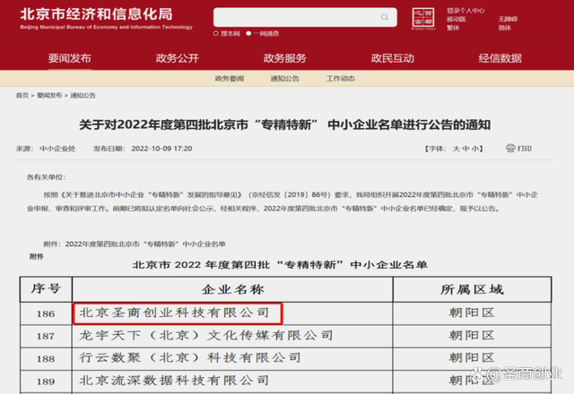Screen dimensions: 574x394
Task: Switch to 繁体 traditional characters
Action: click(453, 28)
